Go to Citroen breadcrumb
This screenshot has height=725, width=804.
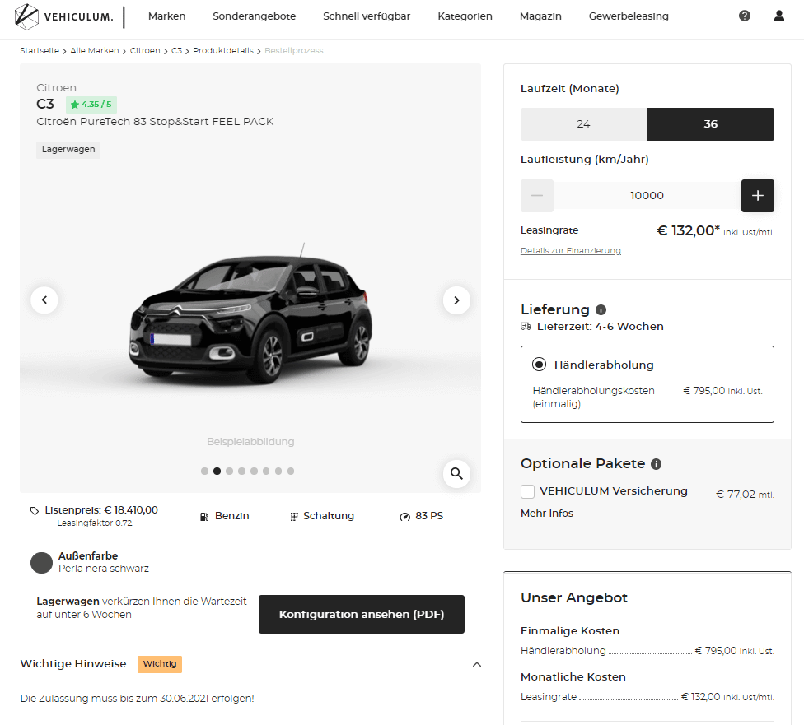[x=145, y=51]
